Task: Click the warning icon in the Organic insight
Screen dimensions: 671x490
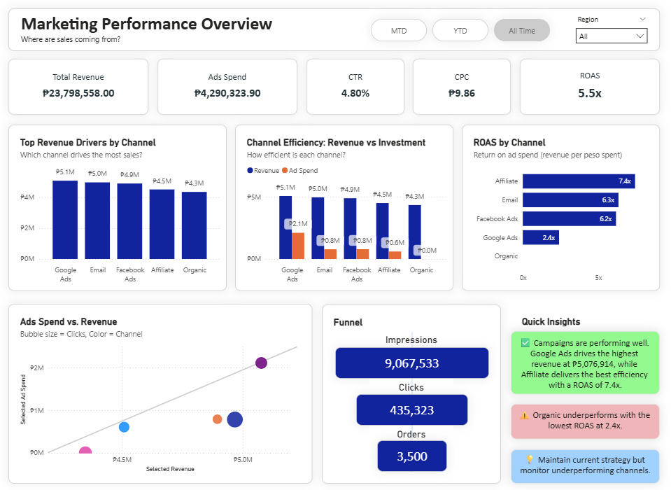Action: point(524,415)
